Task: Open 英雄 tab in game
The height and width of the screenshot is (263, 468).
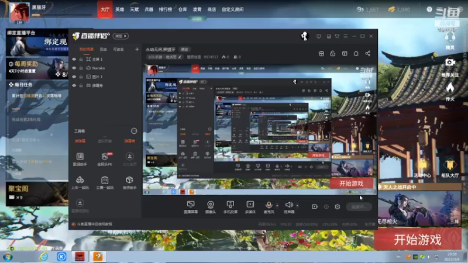Action: click(x=120, y=9)
